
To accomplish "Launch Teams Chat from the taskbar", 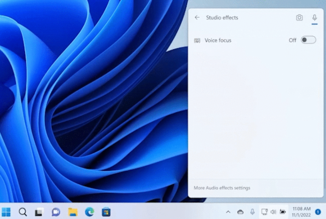I will 56,212.
